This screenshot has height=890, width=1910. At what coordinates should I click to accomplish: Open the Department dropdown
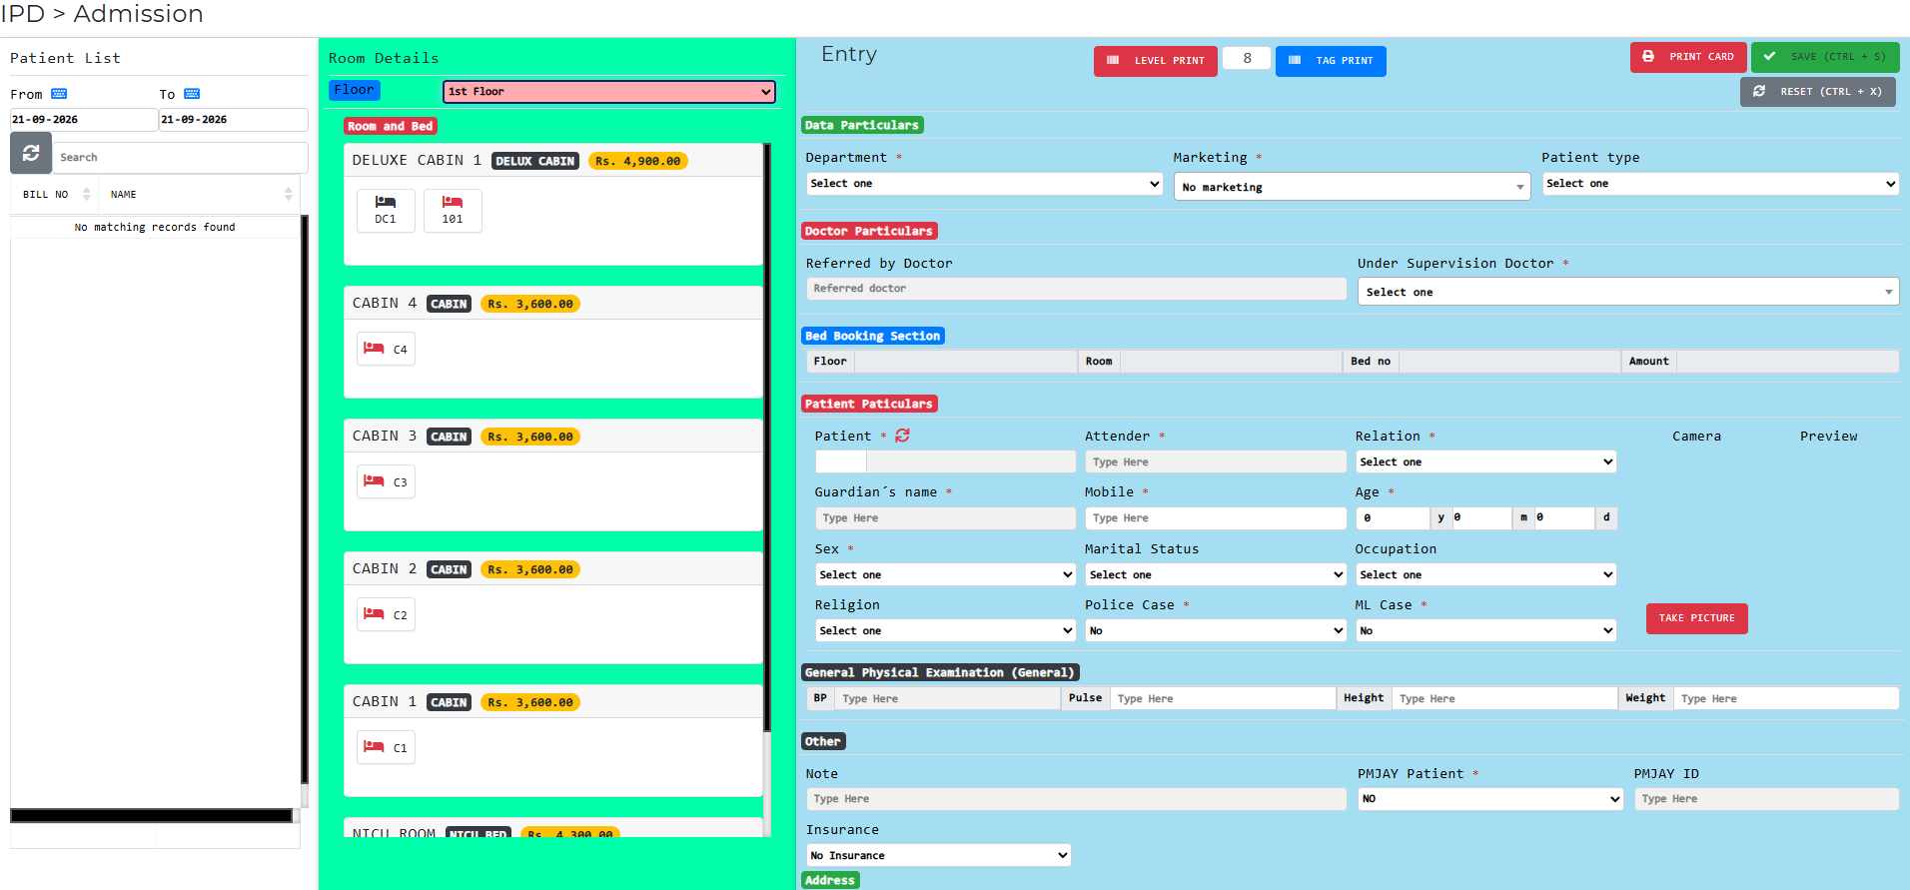[984, 184]
